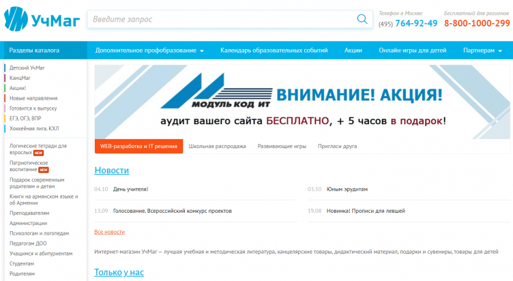
Task: Click the Модуль Код ИТ promo banner
Action: tap(302, 102)
